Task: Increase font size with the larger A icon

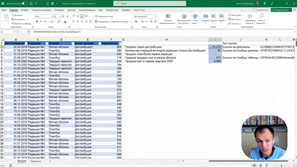Action: point(64,16)
